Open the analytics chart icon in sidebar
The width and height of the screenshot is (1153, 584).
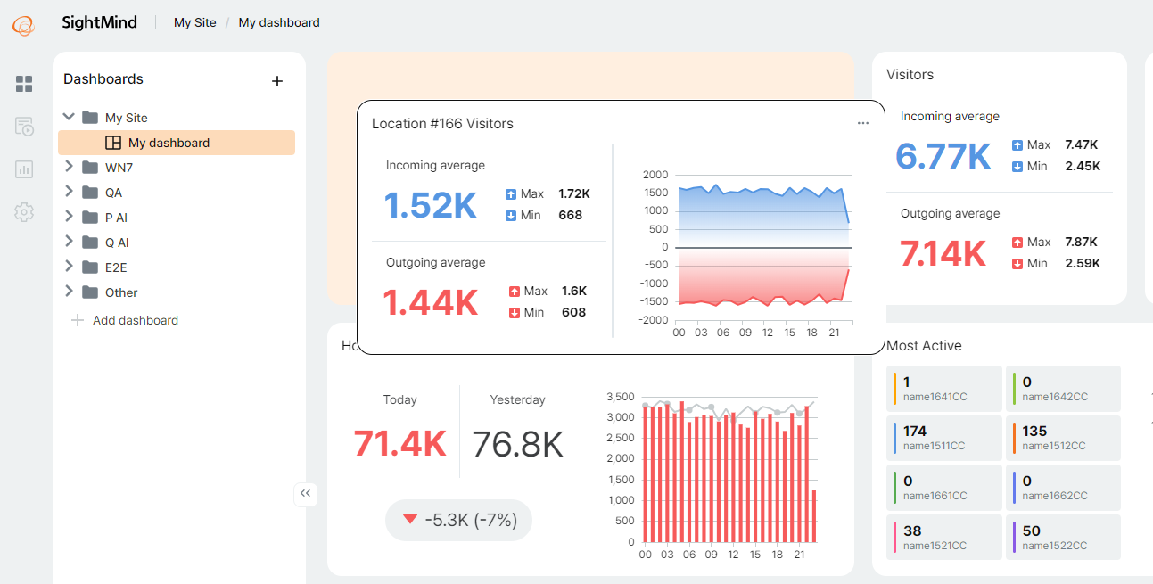pyautogui.click(x=24, y=169)
